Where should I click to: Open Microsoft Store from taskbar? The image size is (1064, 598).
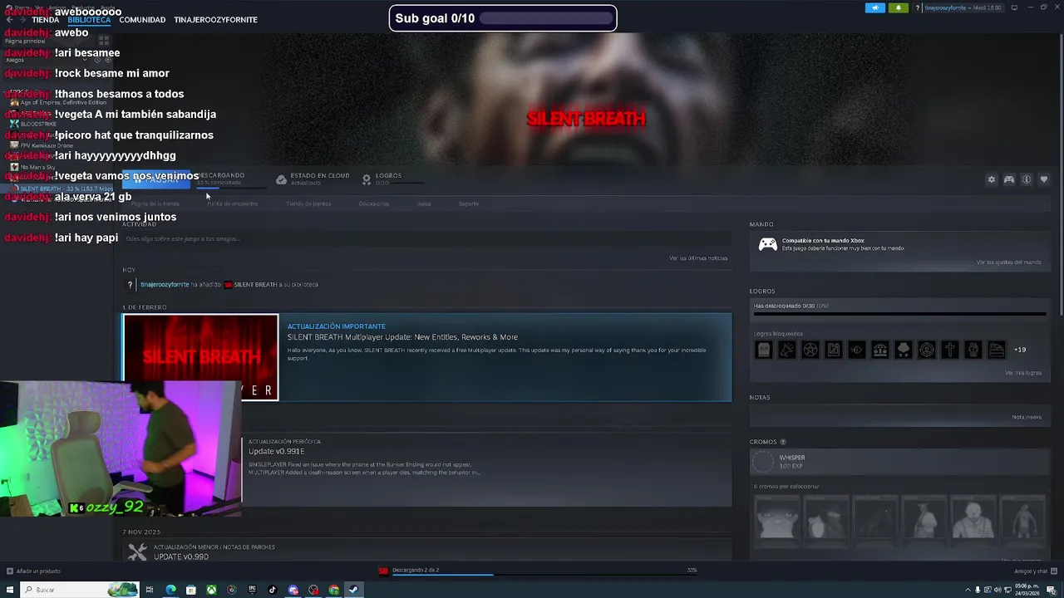[191, 590]
